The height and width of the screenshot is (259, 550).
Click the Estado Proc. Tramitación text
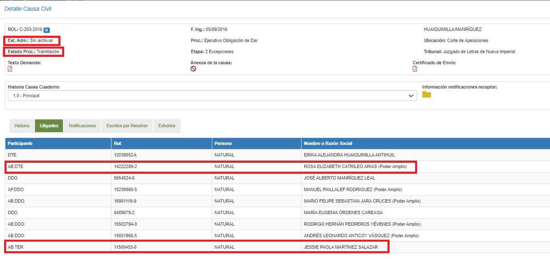point(33,51)
